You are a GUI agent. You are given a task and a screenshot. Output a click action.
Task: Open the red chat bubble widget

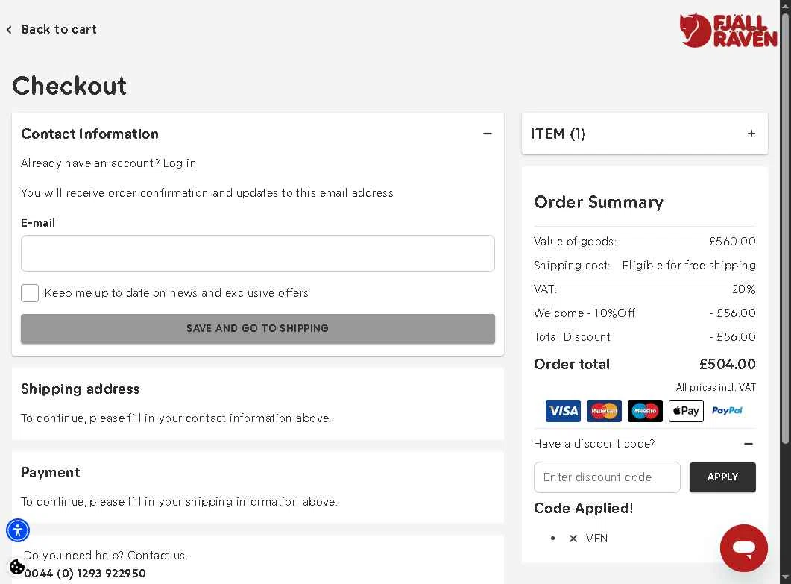743,548
